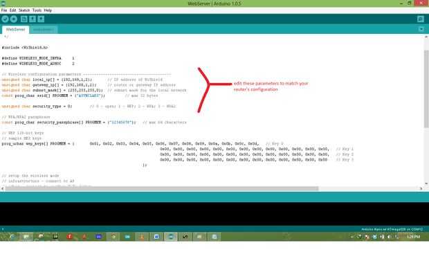
Task: Click the window title bar Arduino icon
Action: (3, 3)
